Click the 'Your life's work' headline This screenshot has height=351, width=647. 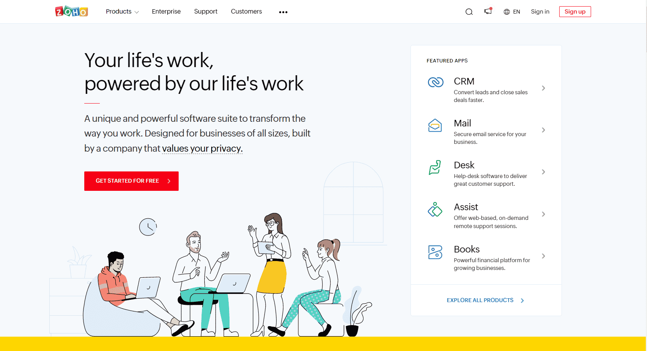pos(194,72)
